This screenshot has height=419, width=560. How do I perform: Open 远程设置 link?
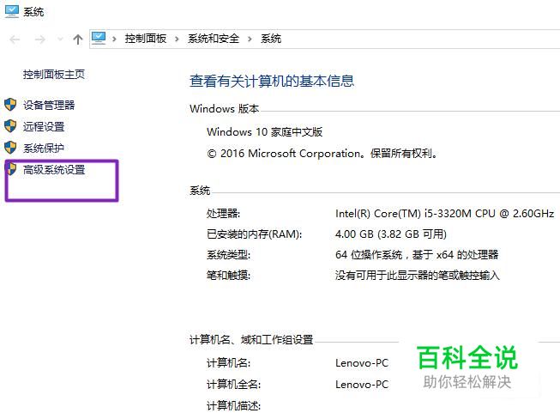click(x=44, y=126)
